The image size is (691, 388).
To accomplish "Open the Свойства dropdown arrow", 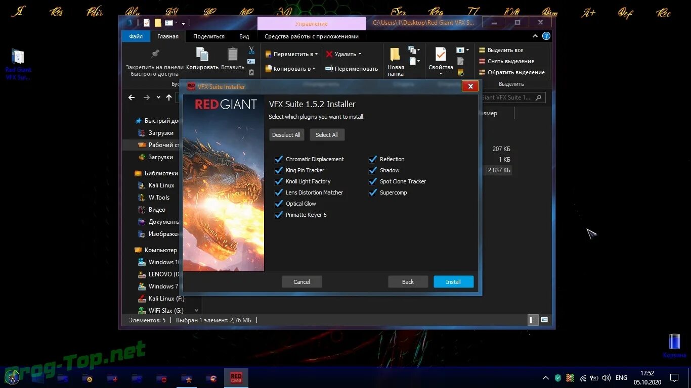I will [441, 74].
